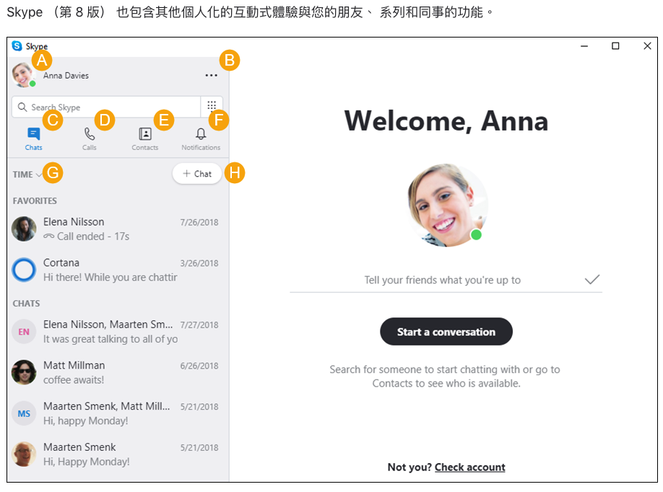Click the Tell your friends status field
The width and height of the screenshot is (663, 492).
pos(442,280)
